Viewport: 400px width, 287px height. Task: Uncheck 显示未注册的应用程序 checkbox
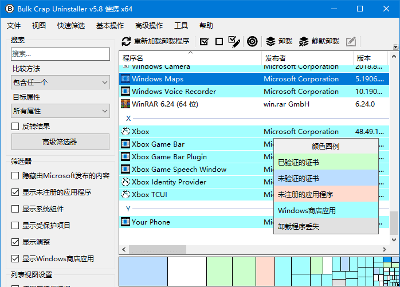click(15, 192)
